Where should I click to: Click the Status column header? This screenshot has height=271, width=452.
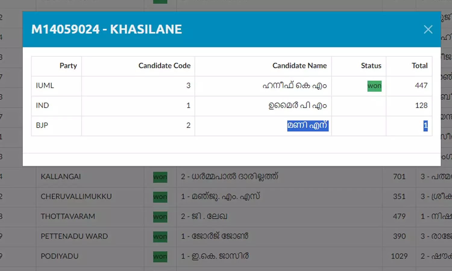[371, 66]
